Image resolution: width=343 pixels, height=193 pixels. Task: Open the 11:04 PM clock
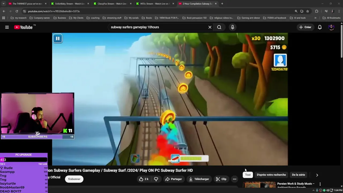(x=338, y=190)
